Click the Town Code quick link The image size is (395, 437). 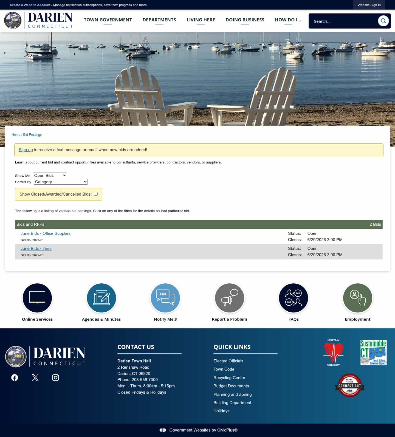point(224,369)
